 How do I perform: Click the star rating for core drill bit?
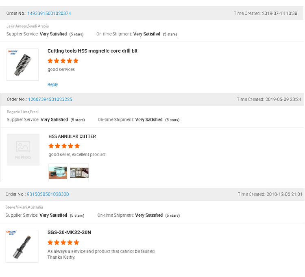pyautogui.click(x=63, y=61)
